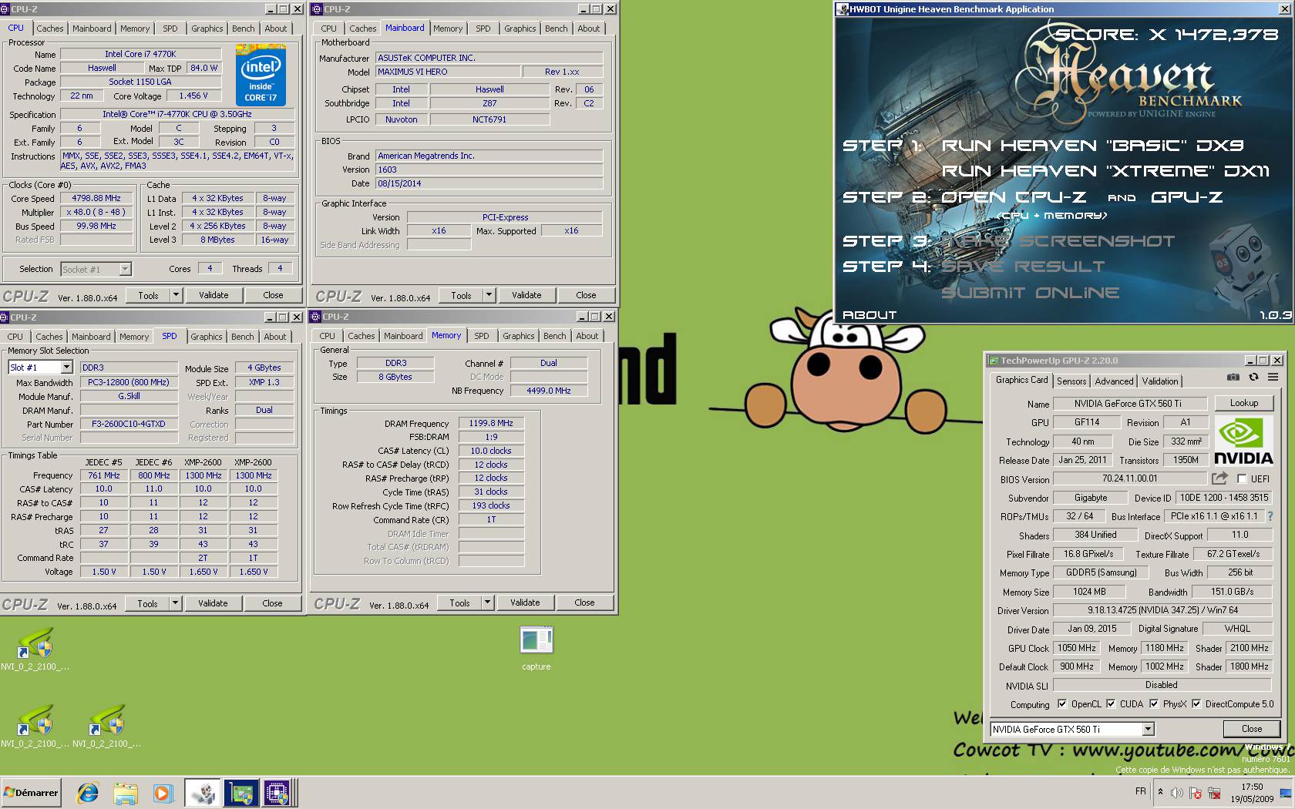The height and width of the screenshot is (809, 1295).
Task: Click the FR language indicator
Action: pos(1141,791)
